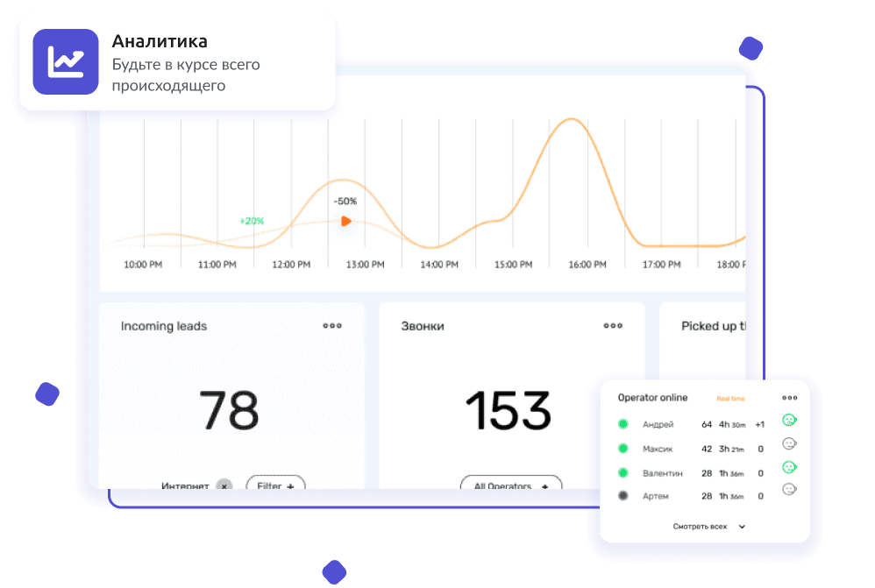Expand the Смотреть всех operator list
The width and height of the screenshot is (875, 588).
tap(708, 527)
